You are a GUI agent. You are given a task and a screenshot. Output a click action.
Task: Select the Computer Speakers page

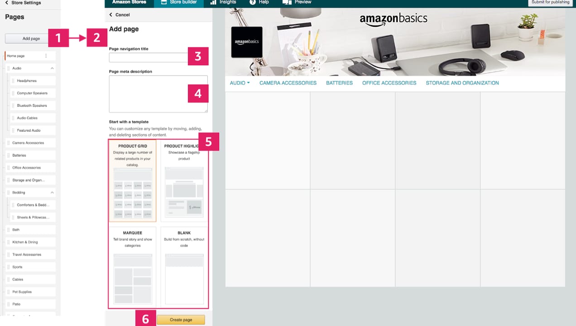[x=33, y=93]
